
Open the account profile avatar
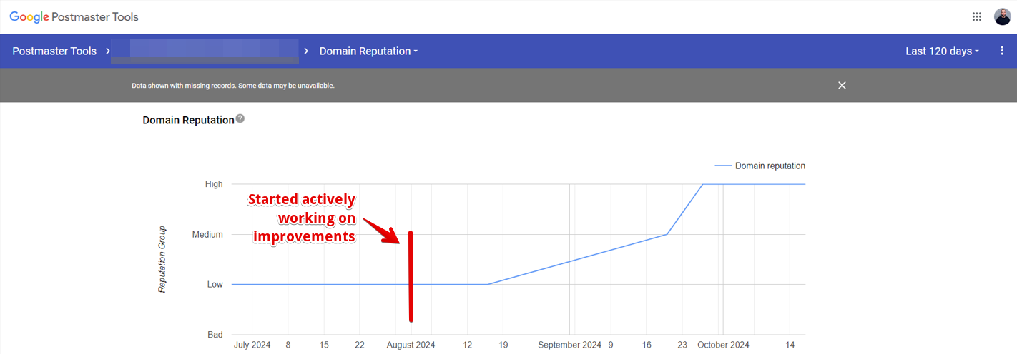[x=1002, y=17]
